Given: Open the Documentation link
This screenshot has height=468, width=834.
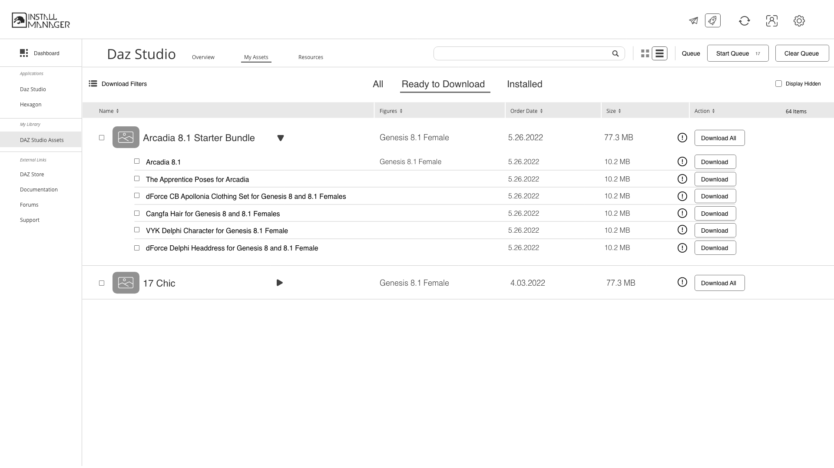Looking at the screenshot, I should [x=39, y=189].
